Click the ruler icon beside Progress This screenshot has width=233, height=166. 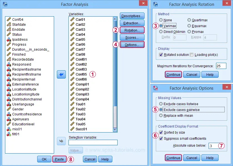point(9,44)
